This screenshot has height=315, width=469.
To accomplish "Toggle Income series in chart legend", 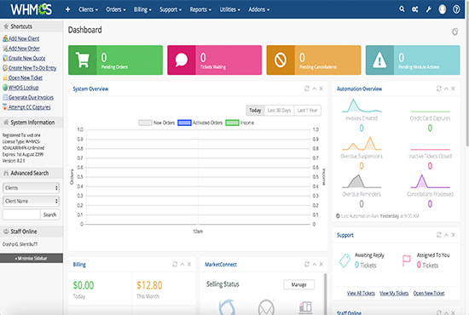I will coord(240,123).
